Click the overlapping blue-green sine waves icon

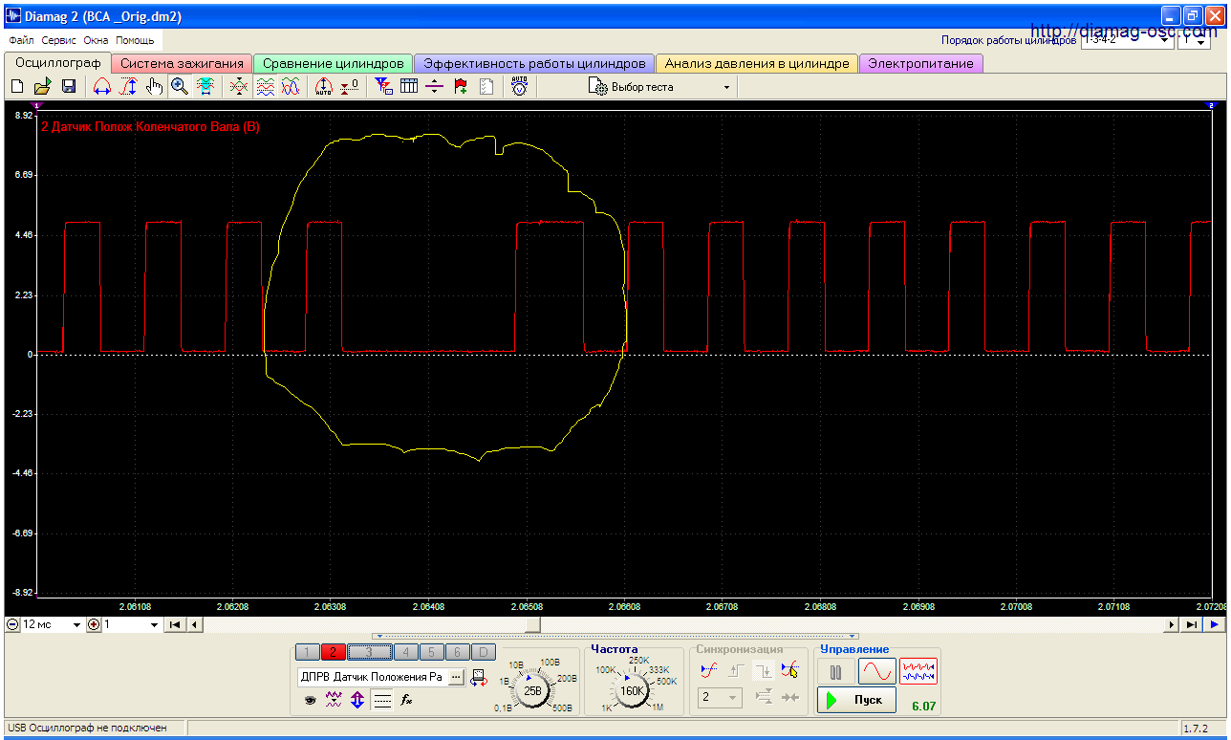pos(291,87)
